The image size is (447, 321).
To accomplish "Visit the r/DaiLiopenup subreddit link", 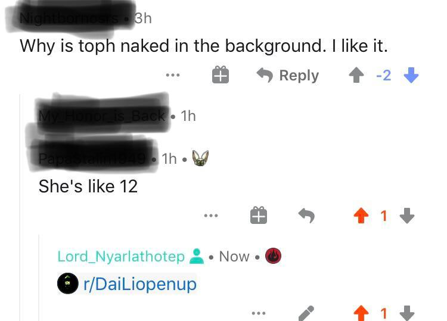I will pos(140,284).
